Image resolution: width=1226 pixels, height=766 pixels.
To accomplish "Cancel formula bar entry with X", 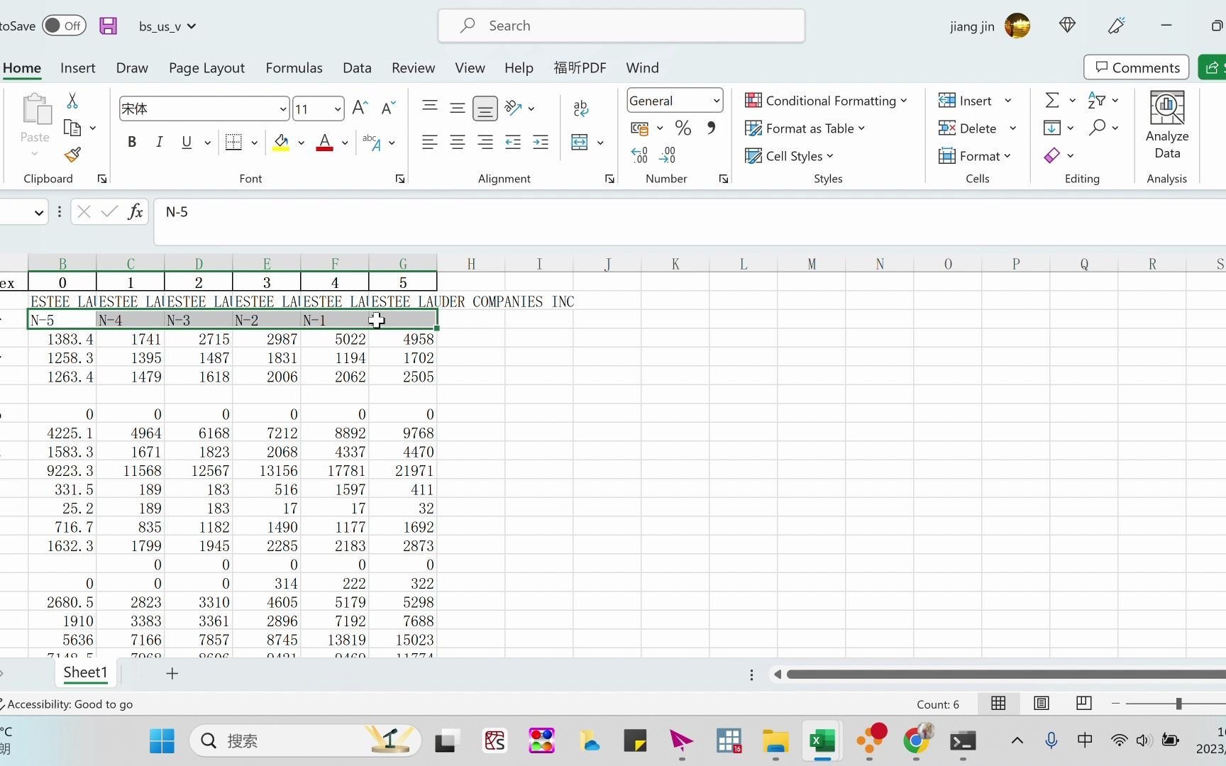I will click(84, 211).
